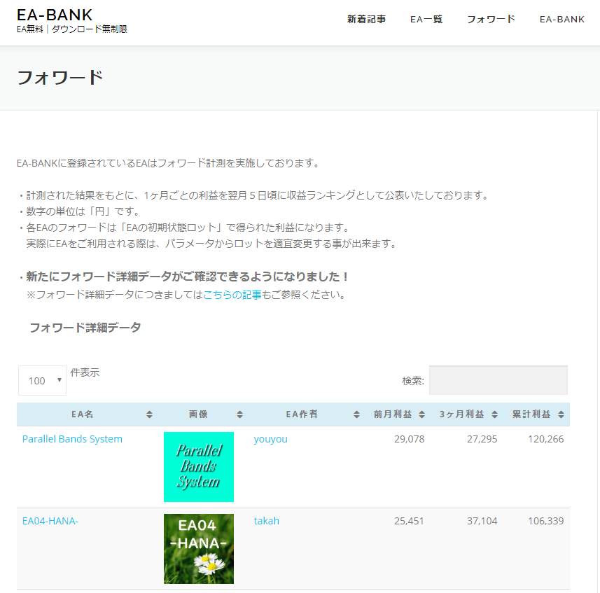Viewport: 600px width, 593px height.
Task: Open the EA-BANK menu item
Action: coord(561,19)
